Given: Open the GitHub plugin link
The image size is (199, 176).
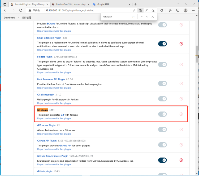Looking at the screenshot, I should pos(45,171).
